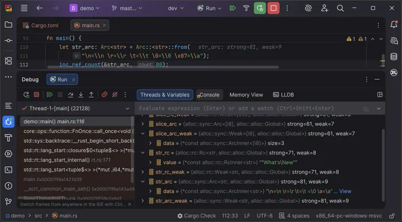Collapse the str_arc variable node

tap(143, 182)
